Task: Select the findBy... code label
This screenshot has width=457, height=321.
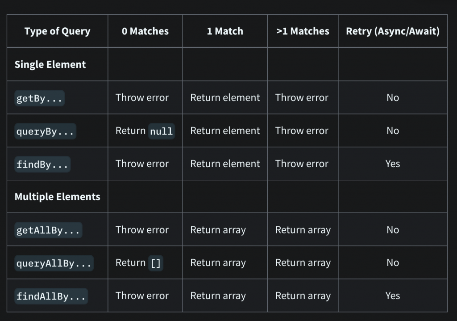Action: tap(42, 164)
